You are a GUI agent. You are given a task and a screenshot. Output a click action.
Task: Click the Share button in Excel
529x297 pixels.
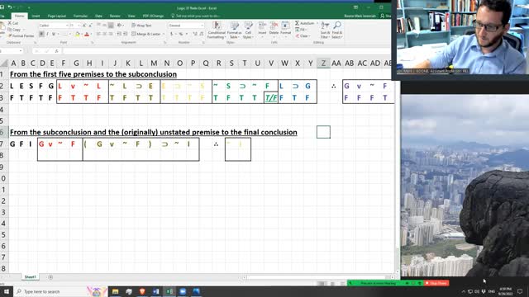(386, 16)
